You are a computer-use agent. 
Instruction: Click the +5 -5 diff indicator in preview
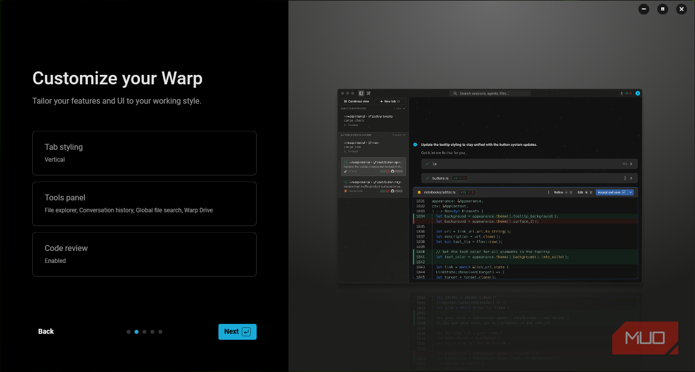pos(626,93)
